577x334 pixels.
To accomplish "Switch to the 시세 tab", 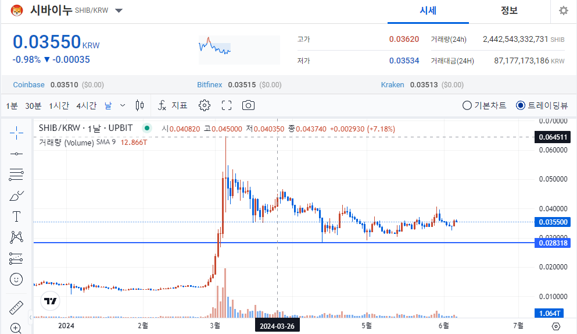I will click(428, 10).
